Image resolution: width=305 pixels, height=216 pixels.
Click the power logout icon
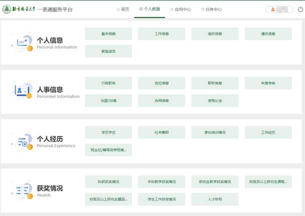300,9
